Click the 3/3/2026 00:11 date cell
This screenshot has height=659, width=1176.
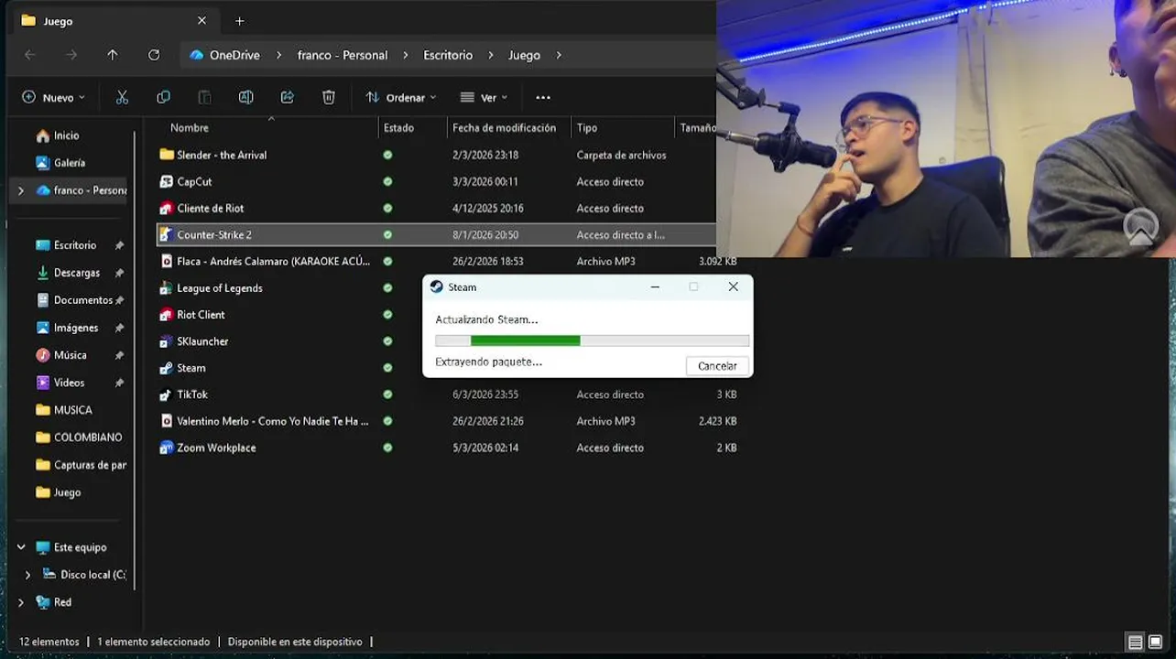coord(485,181)
